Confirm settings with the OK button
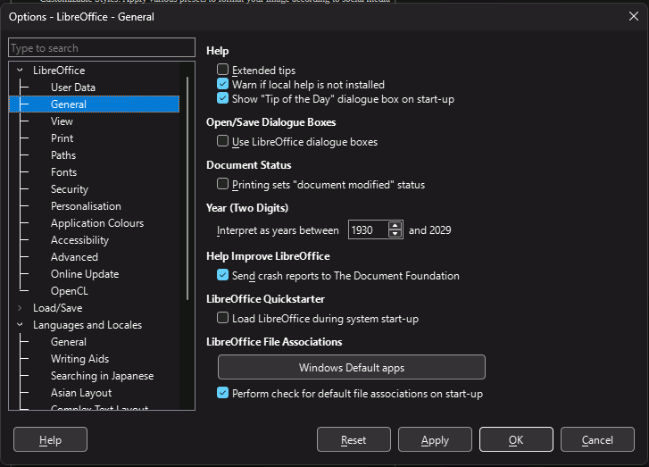649x467 pixels. click(516, 439)
